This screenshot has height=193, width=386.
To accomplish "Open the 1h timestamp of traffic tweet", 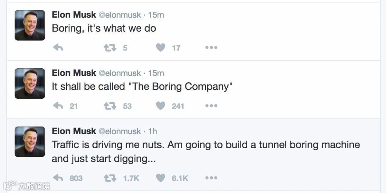I will point(153,131).
